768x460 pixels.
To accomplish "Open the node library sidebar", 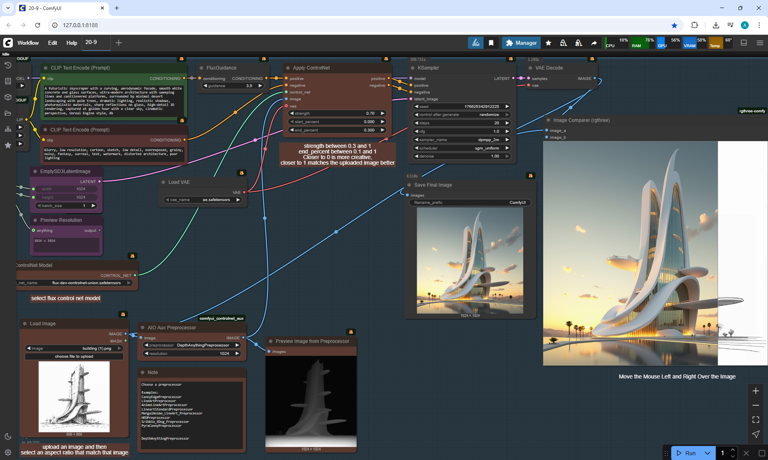I will (x=8, y=81).
